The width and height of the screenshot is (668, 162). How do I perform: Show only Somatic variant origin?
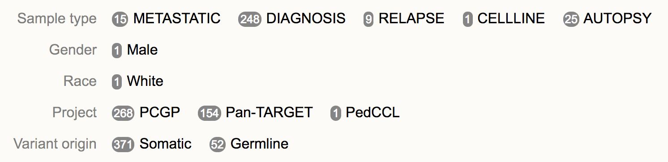tap(166, 144)
